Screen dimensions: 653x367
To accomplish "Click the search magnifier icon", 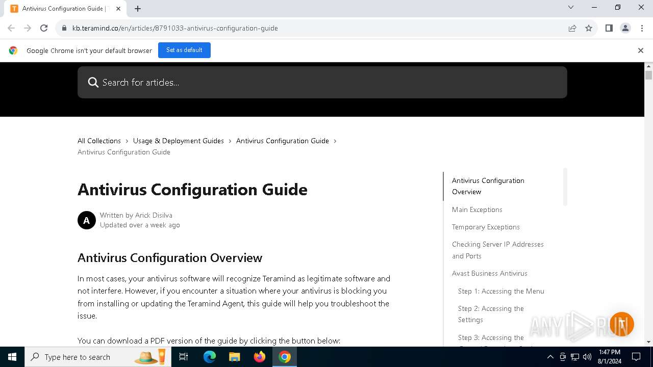I will tap(93, 83).
